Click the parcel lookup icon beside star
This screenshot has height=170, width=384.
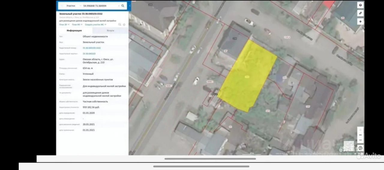(x=120, y=24)
